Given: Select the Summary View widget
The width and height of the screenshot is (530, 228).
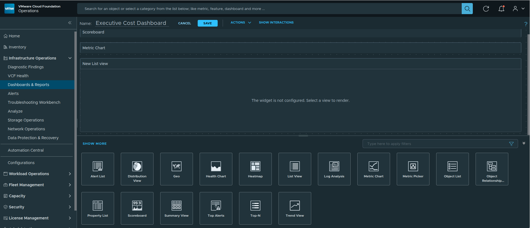Looking at the screenshot, I should tap(177, 208).
